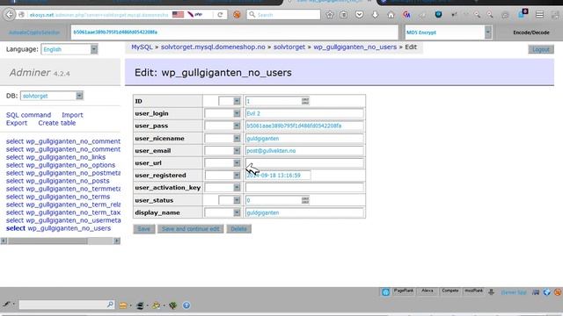563x316 pixels.
Task: Click the sidebar horizontal scrollbar
Action: tap(61, 241)
